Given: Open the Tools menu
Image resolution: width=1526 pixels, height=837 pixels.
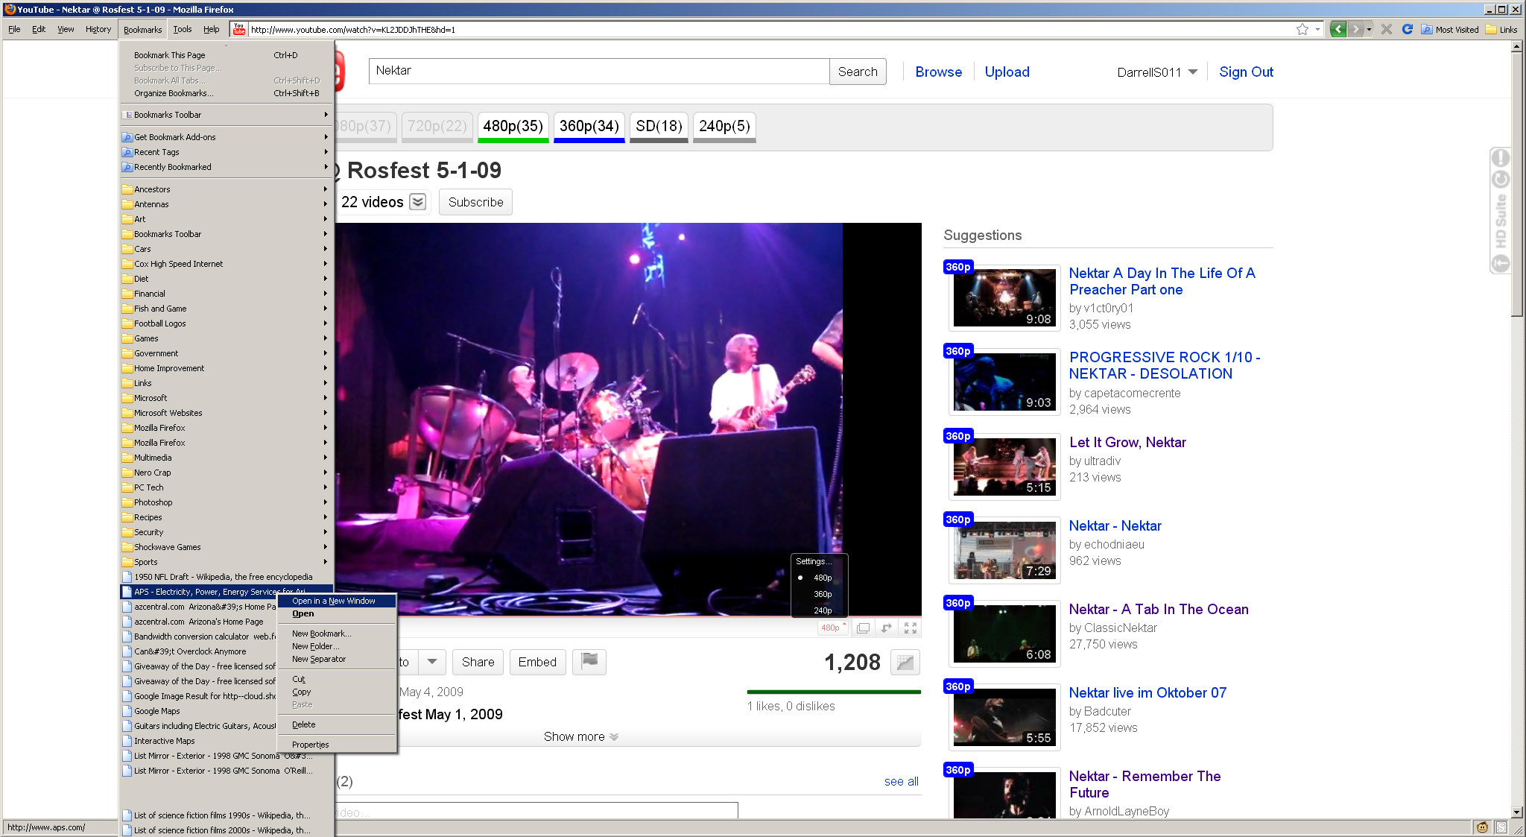Looking at the screenshot, I should tap(183, 30).
